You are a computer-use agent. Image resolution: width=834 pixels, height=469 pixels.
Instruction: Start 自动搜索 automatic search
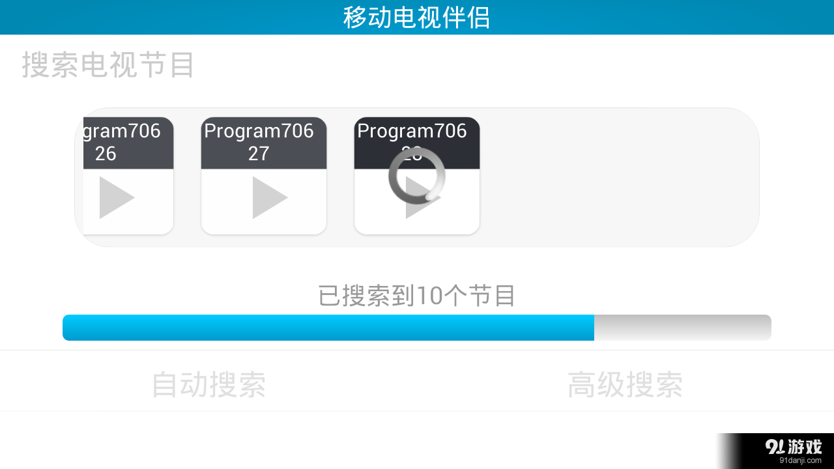[208, 384]
